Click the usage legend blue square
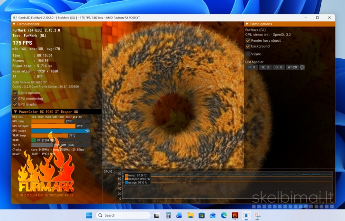This screenshot has width=345, height=221. 127,183
